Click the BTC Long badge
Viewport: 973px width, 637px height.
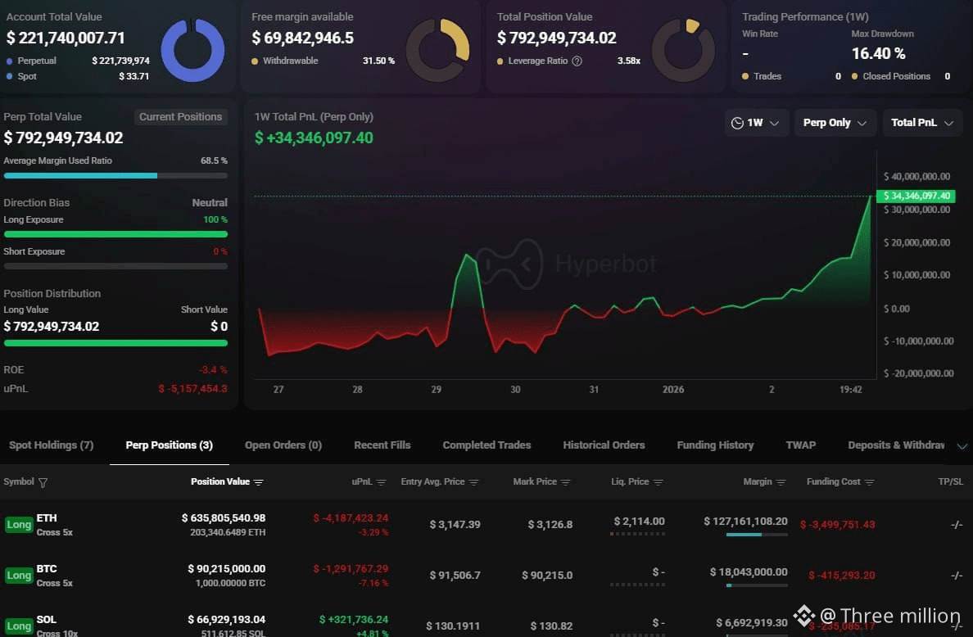(x=19, y=576)
